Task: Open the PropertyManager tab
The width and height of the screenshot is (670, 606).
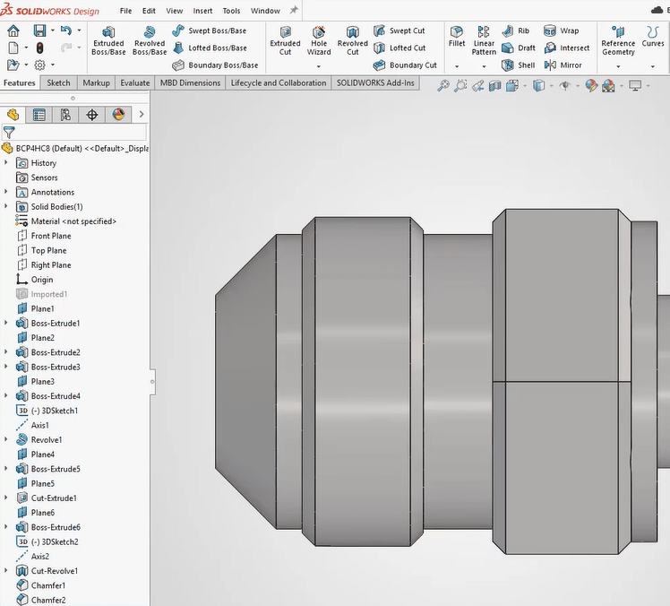Action: (39, 115)
